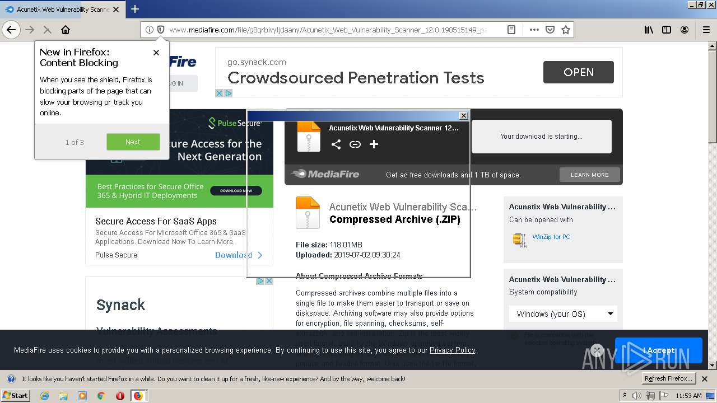Open a new browser tab
Image resolution: width=717 pixels, height=403 pixels.
pos(135,9)
